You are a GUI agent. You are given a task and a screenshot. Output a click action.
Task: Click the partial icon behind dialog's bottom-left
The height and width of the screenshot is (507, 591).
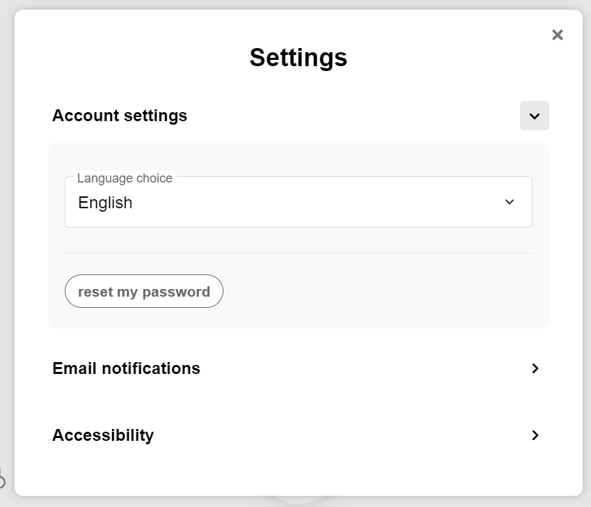(2, 480)
